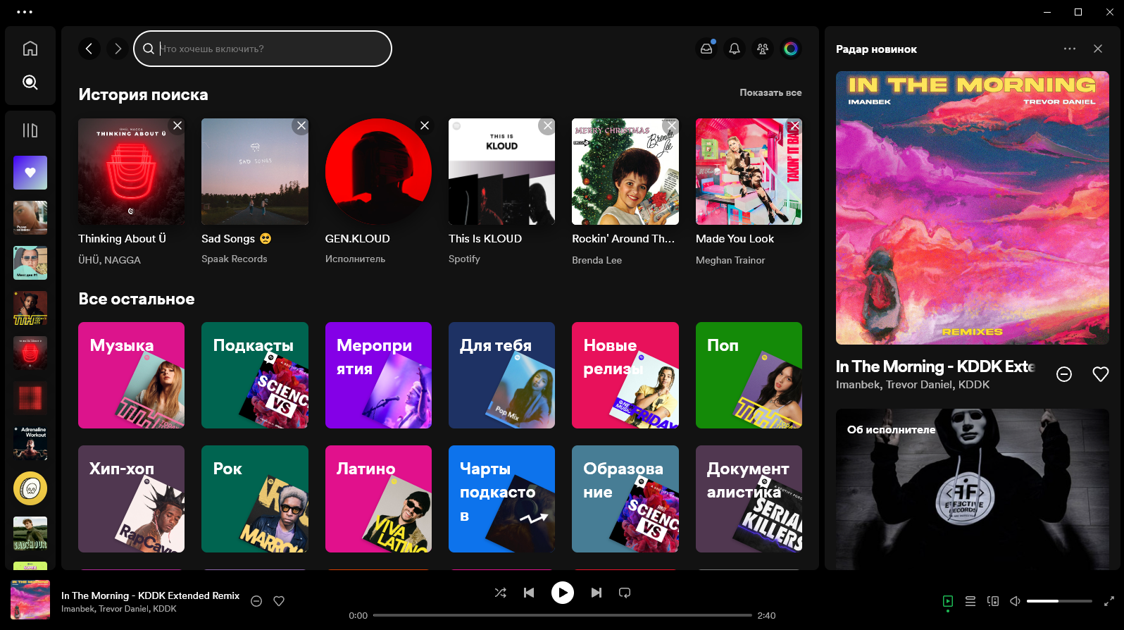Click the volume slider
The width and height of the screenshot is (1124, 630).
pyautogui.click(x=1059, y=601)
